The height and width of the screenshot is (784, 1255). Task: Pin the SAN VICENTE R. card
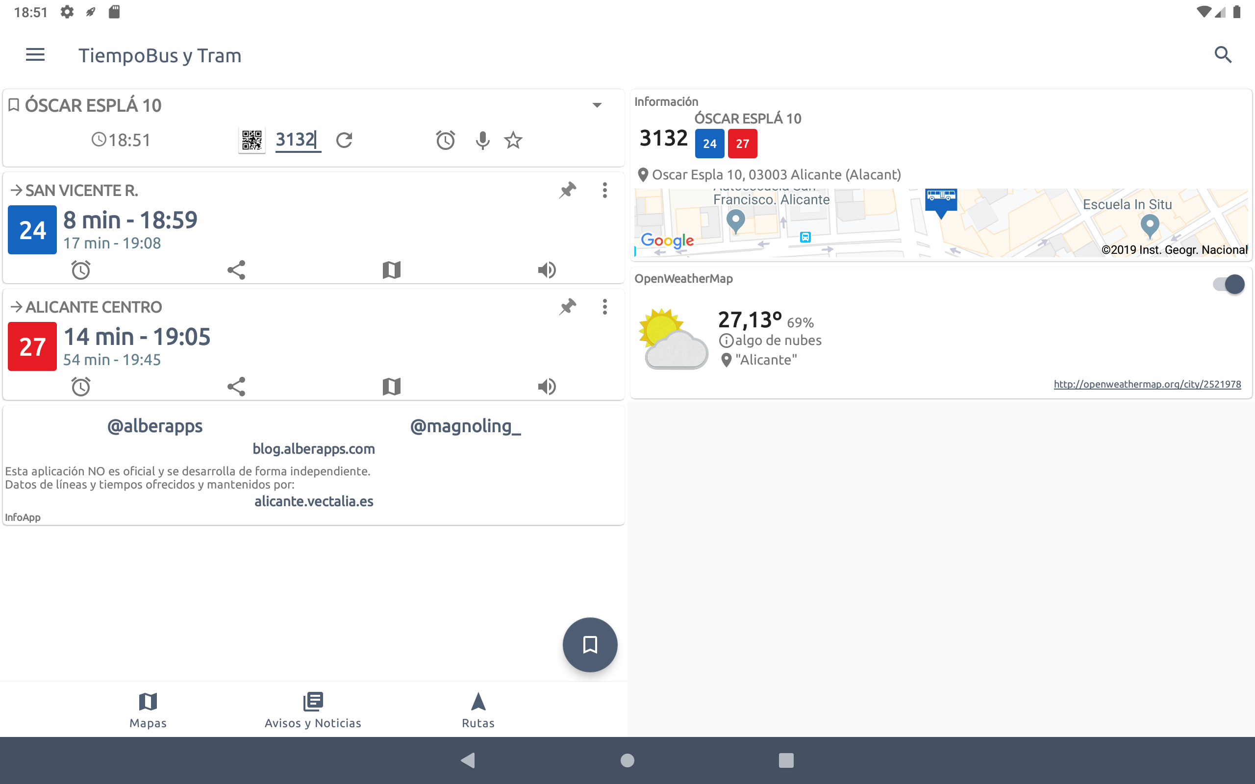pyautogui.click(x=568, y=190)
